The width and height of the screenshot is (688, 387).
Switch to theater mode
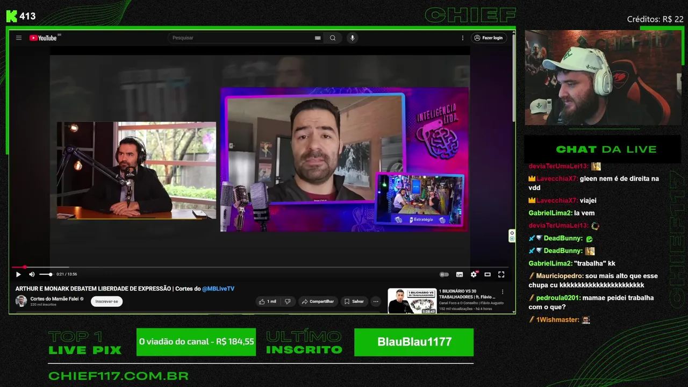point(488,274)
